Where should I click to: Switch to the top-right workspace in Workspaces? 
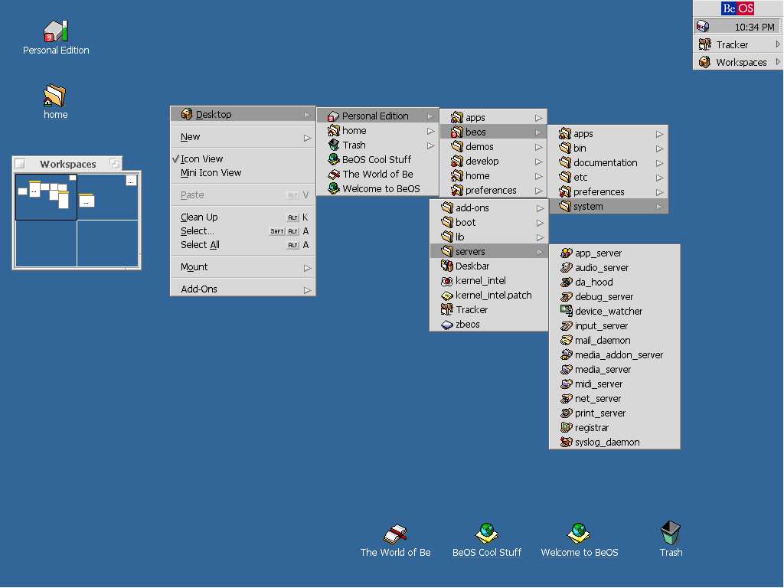[107, 197]
